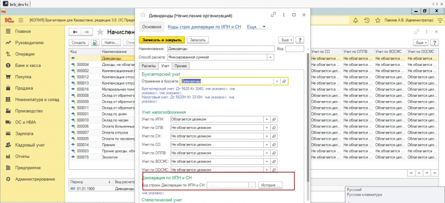Click the Записать button

tap(198, 40)
